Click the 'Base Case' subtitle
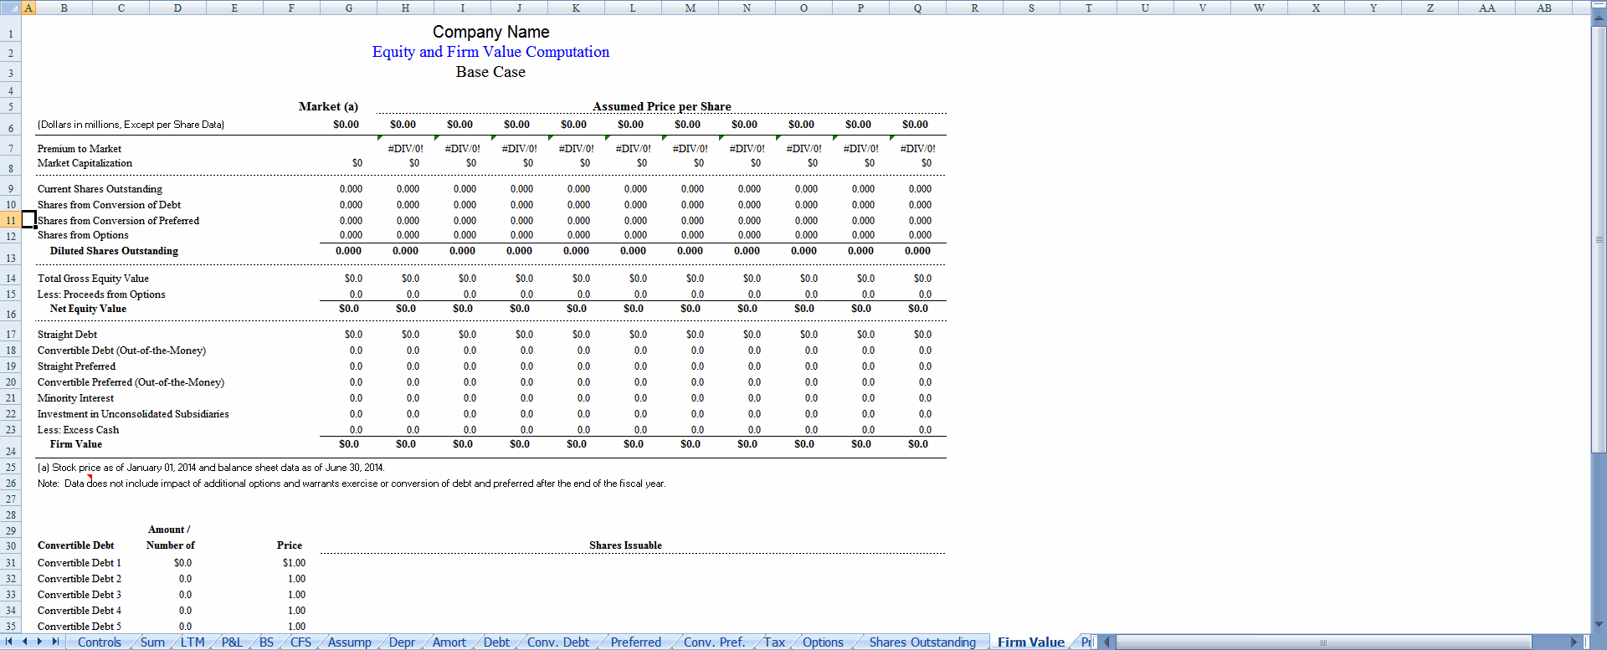 (x=490, y=72)
